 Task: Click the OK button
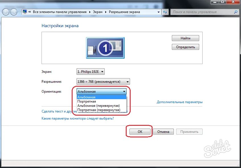point(140,131)
